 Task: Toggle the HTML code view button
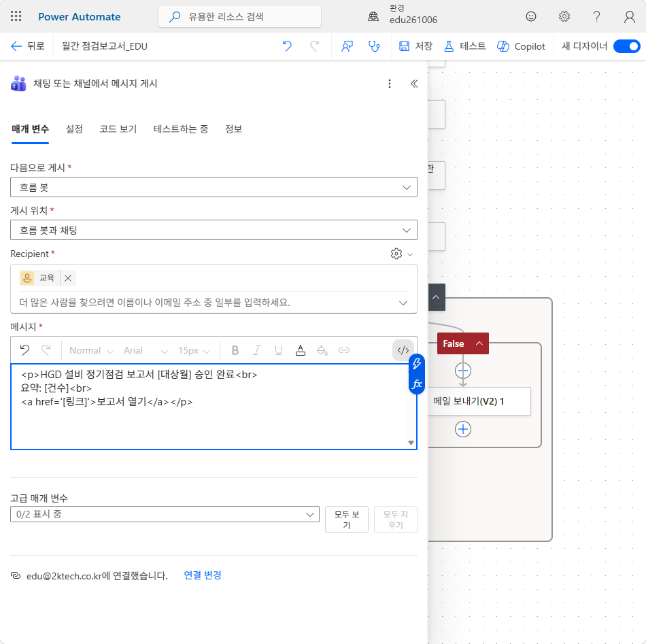click(x=403, y=350)
